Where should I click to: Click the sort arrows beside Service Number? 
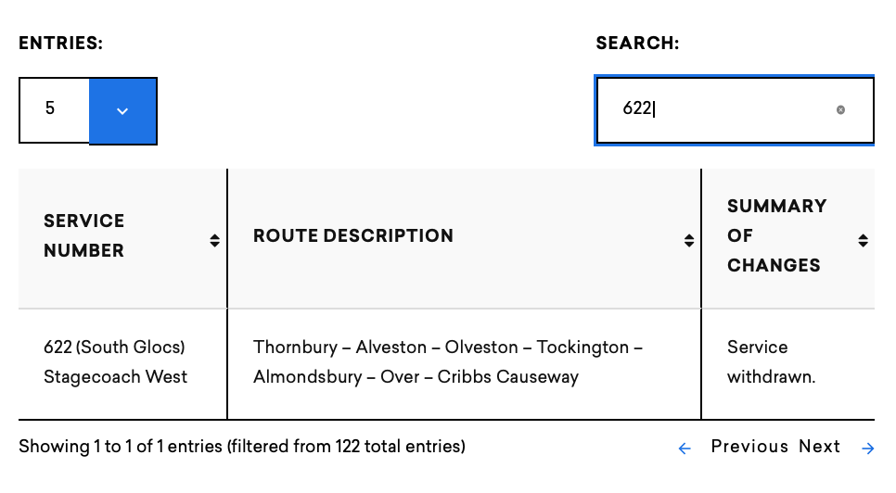point(215,241)
